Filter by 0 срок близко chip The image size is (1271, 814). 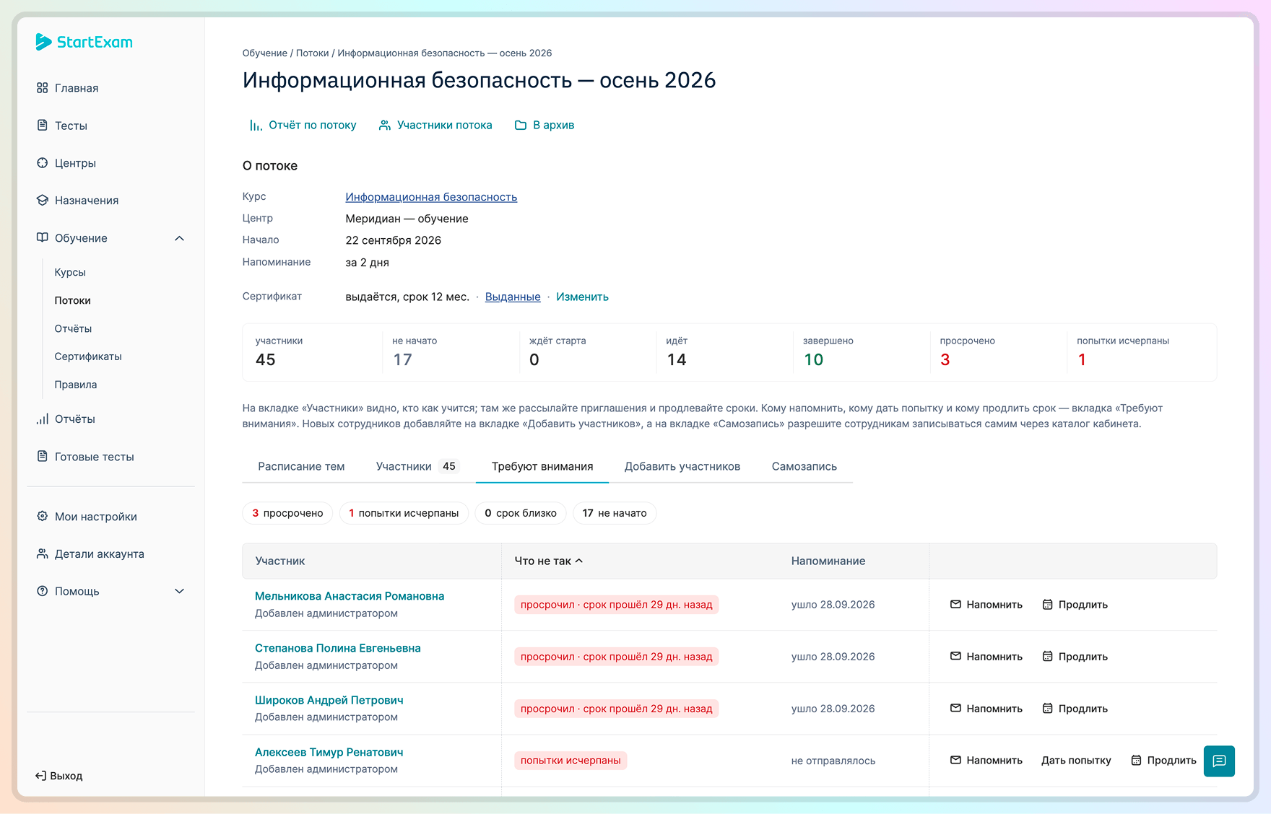pos(521,513)
